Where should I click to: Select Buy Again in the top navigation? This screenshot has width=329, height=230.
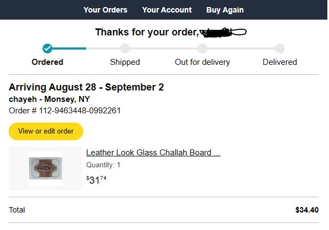click(225, 10)
